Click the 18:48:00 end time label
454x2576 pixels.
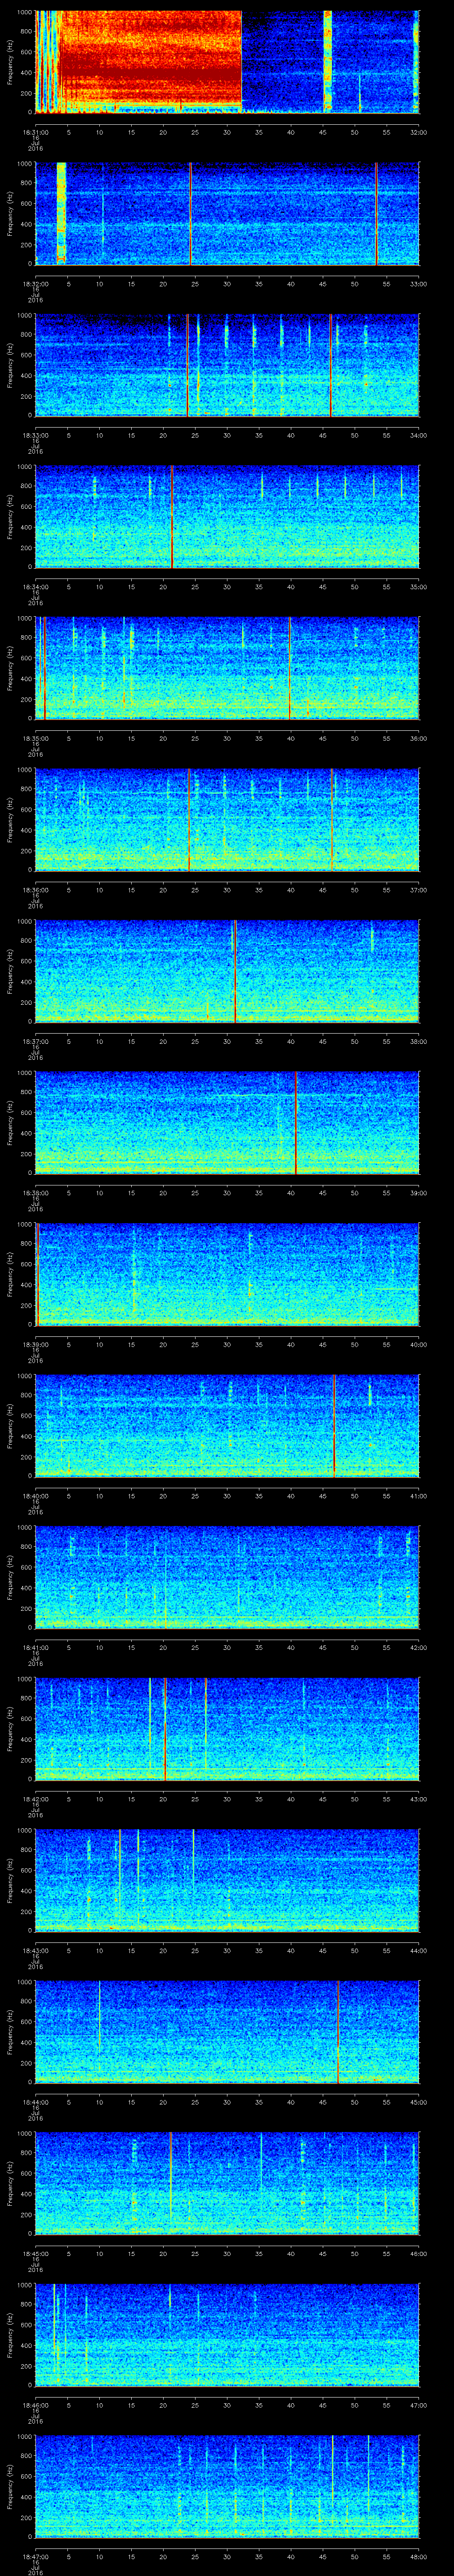point(418,2557)
